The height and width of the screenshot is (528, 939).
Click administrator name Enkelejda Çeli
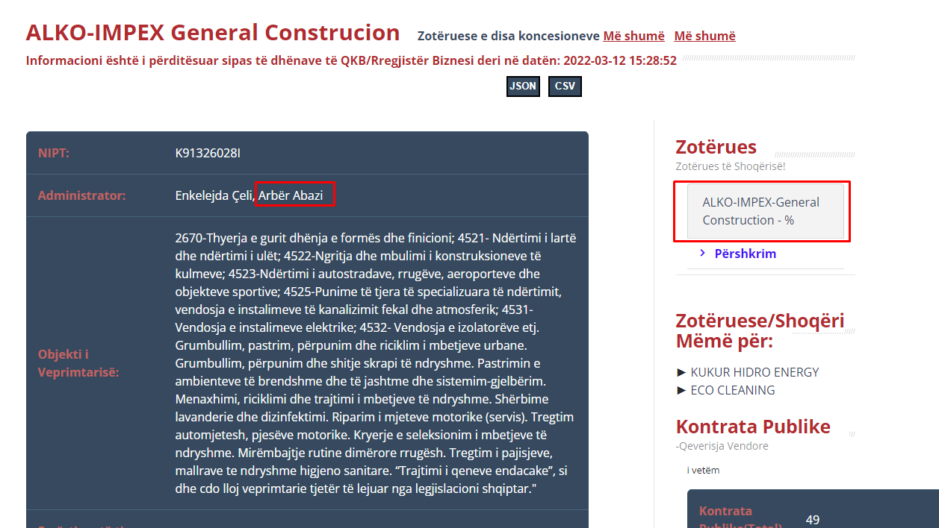click(214, 195)
